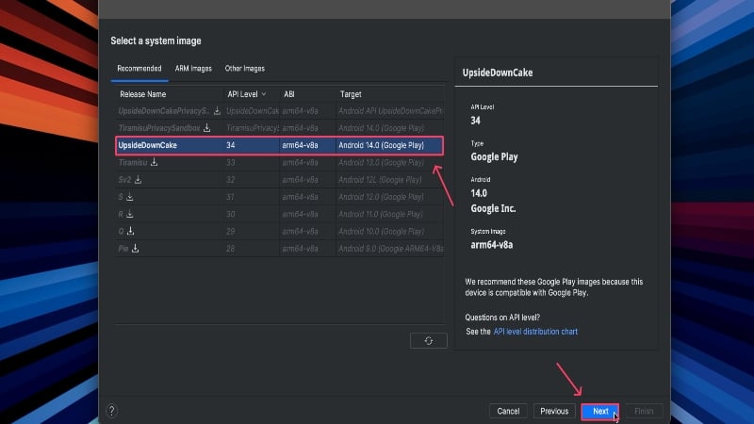Viewport: 754px width, 424px height.
Task: Refresh the system image list
Action: coord(429,340)
